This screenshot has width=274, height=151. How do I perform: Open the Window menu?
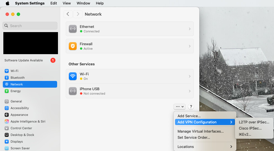click(83, 3)
